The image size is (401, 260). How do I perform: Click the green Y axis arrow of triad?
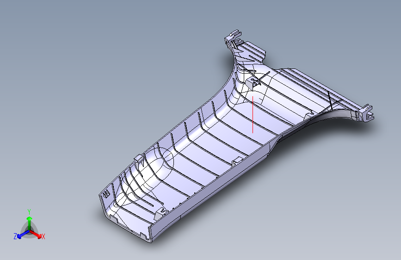point(30,223)
